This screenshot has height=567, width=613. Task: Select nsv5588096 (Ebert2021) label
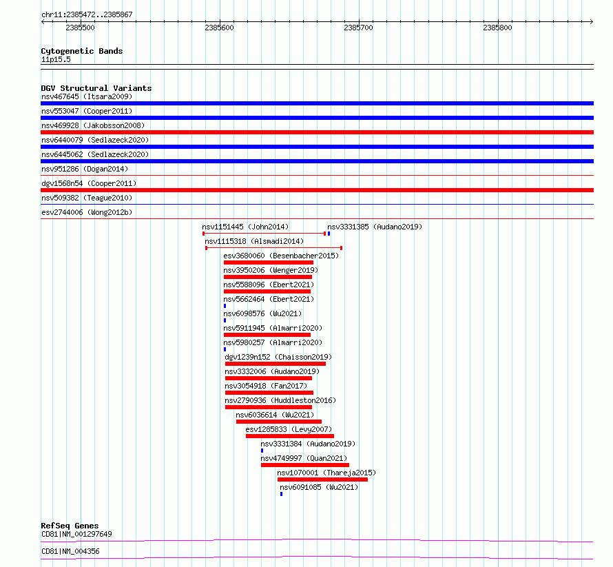pyautogui.click(x=269, y=285)
